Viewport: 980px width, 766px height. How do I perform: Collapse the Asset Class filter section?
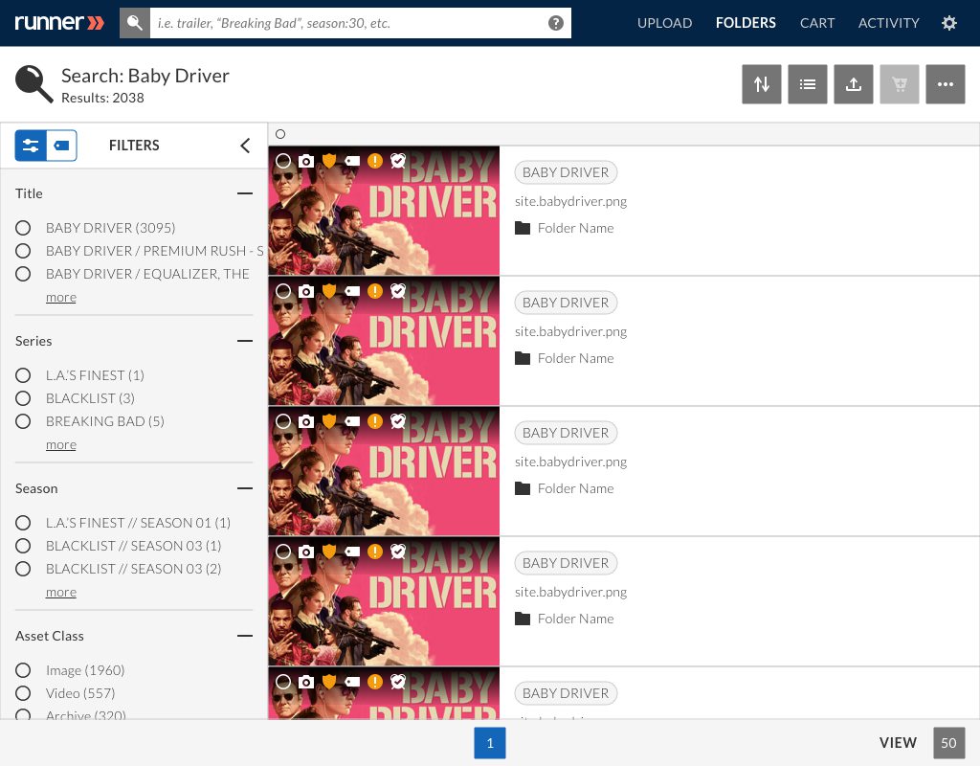pos(245,636)
